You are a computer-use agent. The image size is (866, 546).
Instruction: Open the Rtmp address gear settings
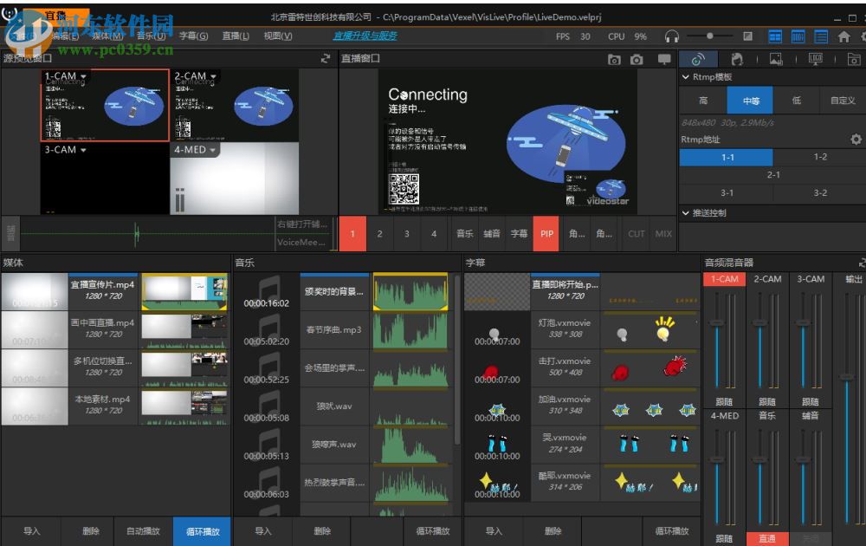point(856,140)
